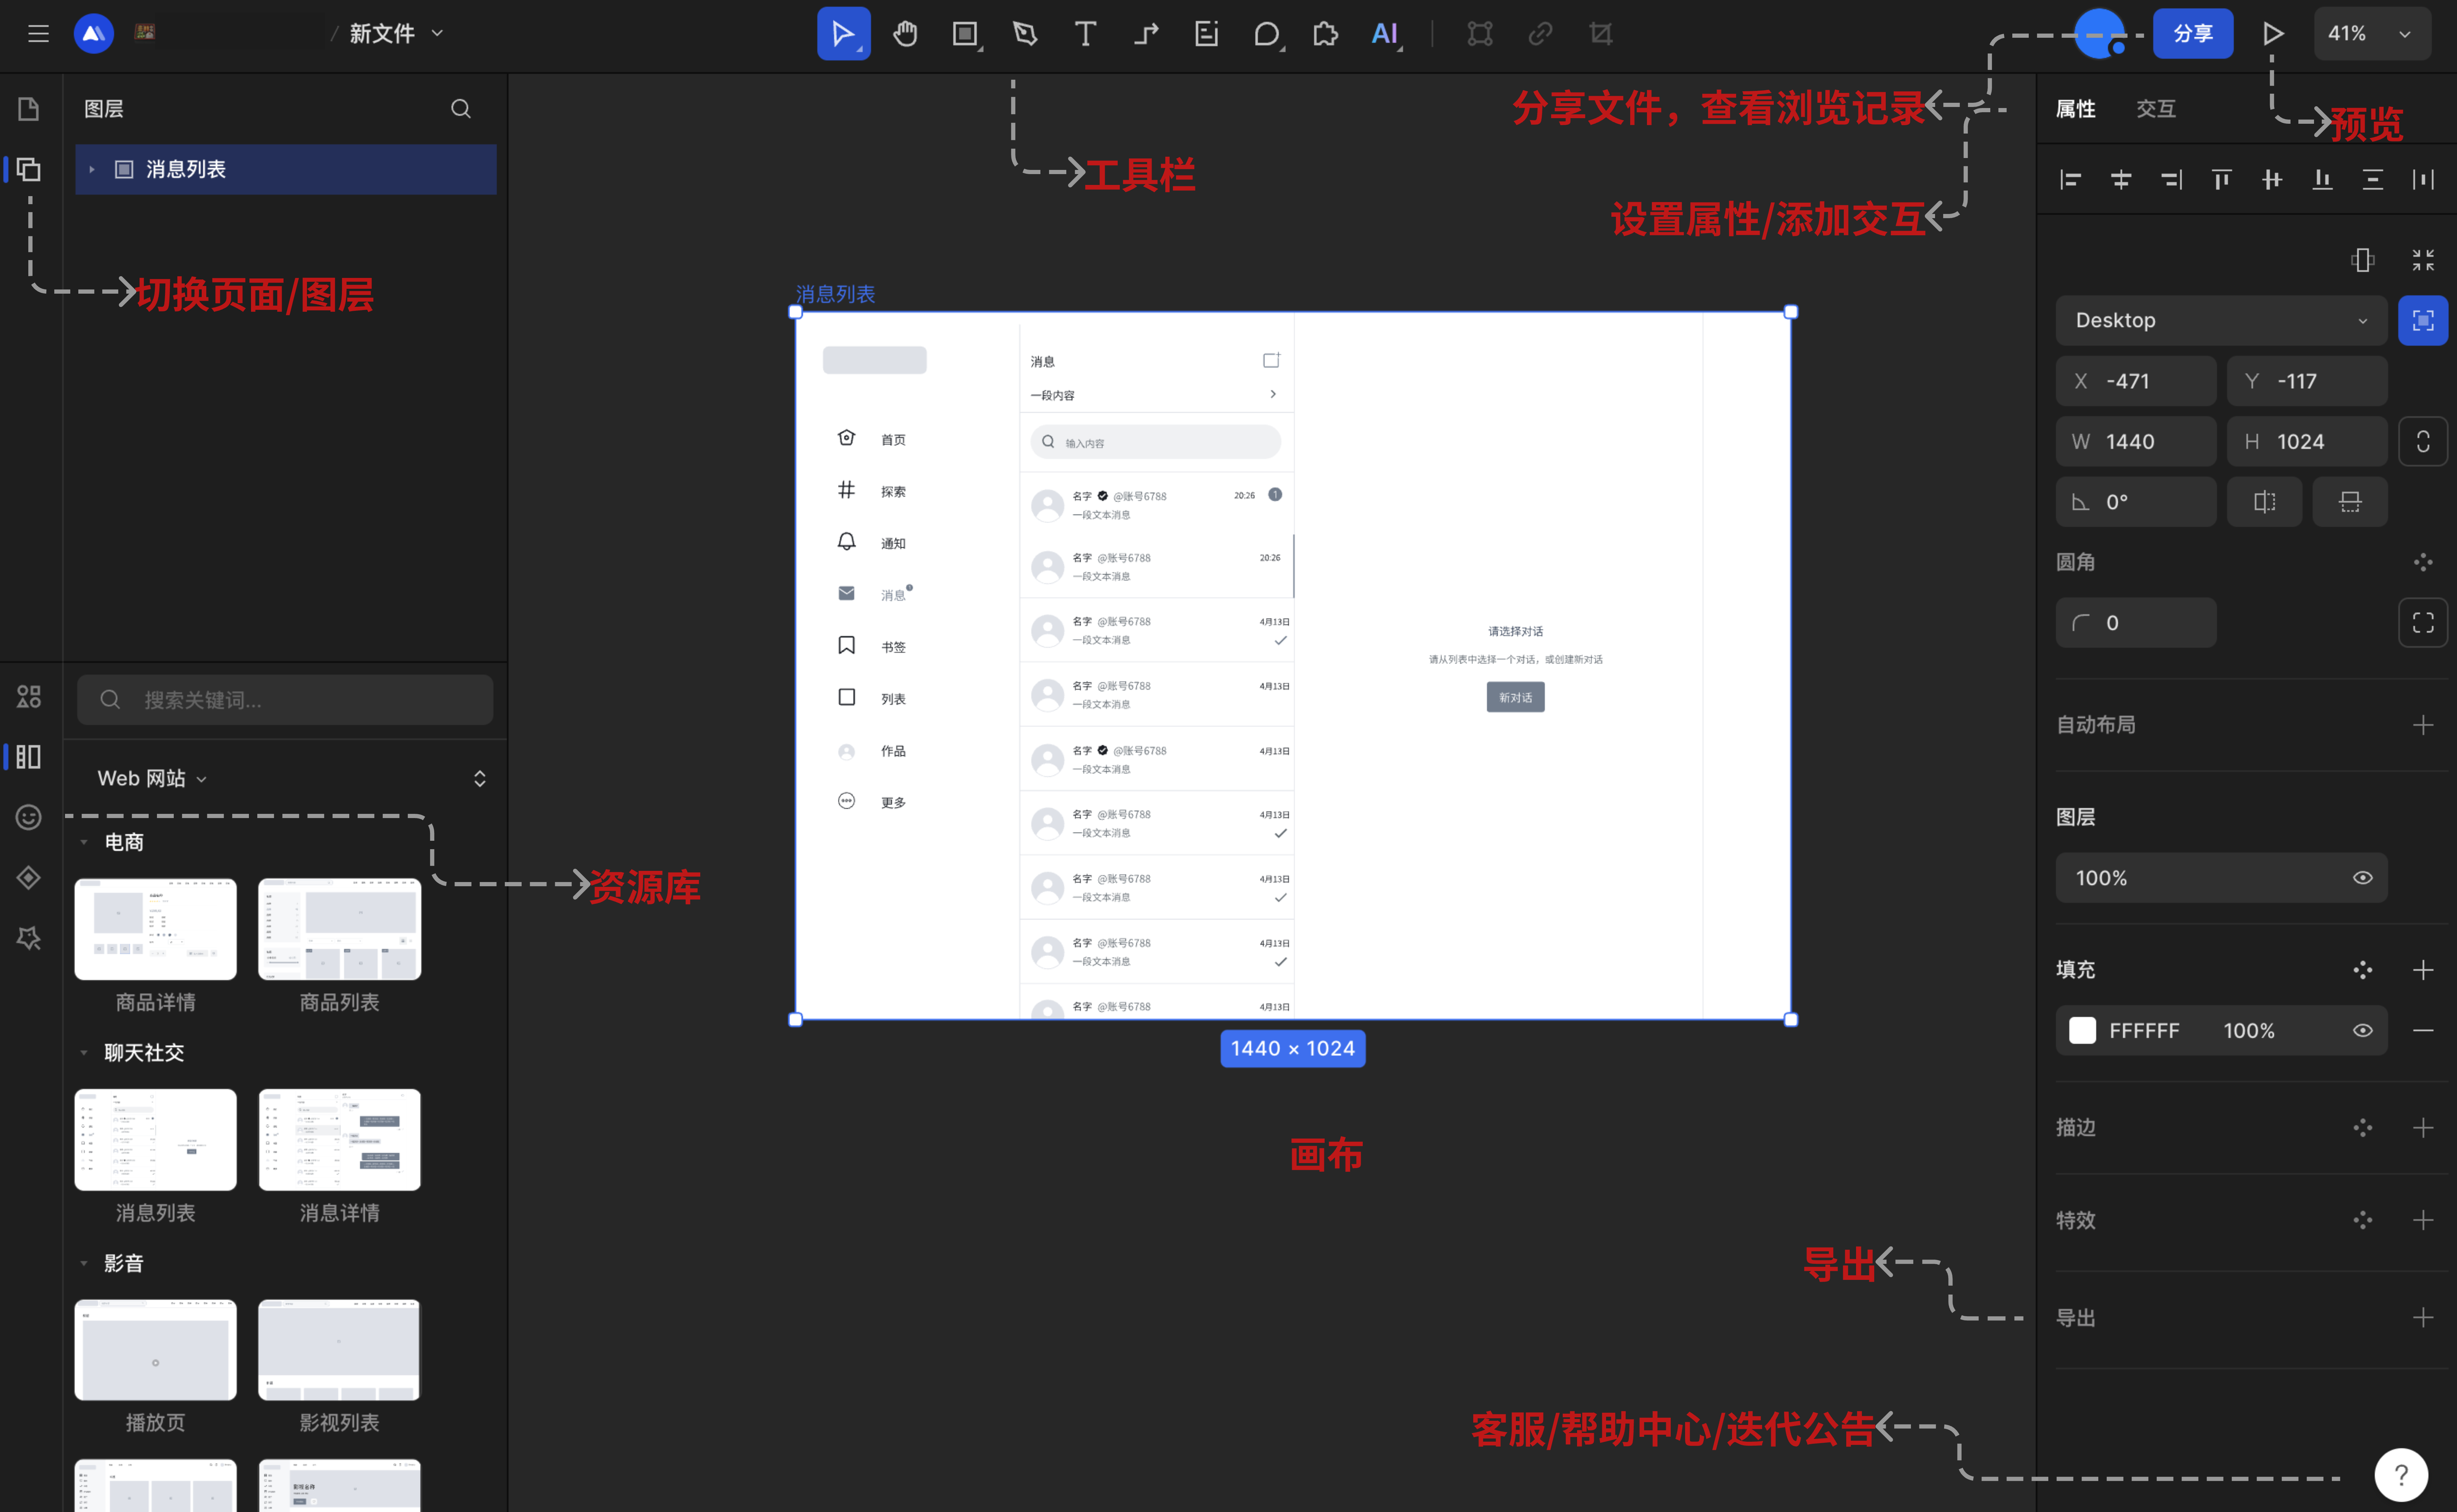Open the Plugins puzzle tool

(1325, 34)
